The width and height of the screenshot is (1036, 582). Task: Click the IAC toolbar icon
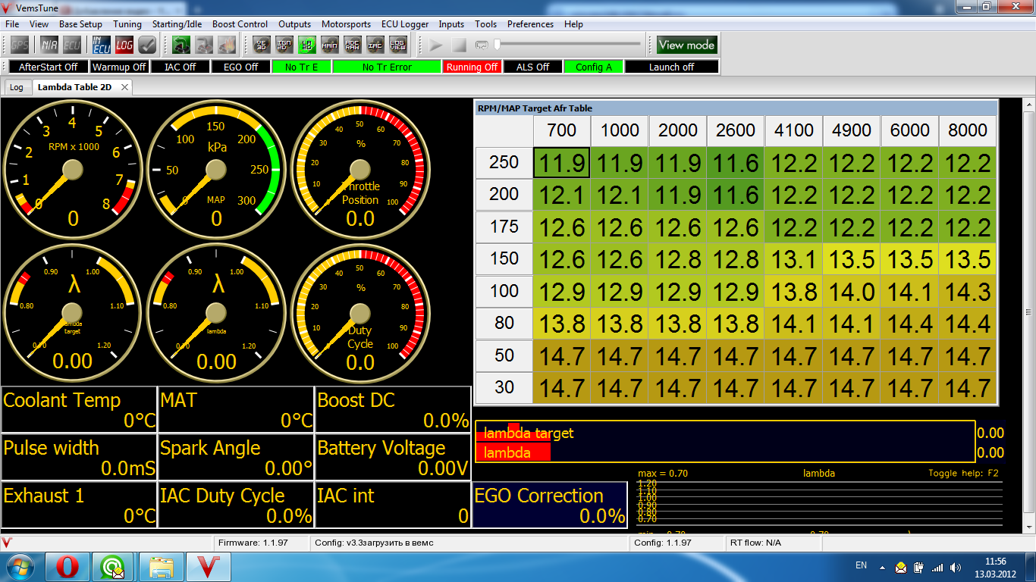coord(375,45)
